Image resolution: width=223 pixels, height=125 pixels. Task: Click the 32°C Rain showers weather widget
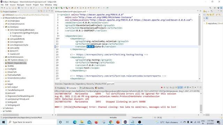point(167,122)
